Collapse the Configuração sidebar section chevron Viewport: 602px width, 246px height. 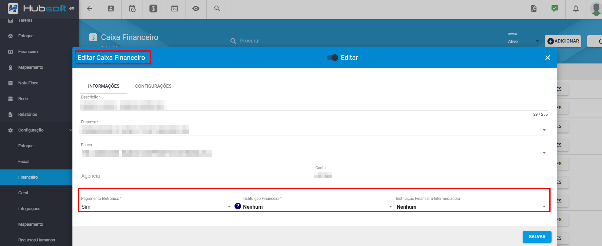70,130
